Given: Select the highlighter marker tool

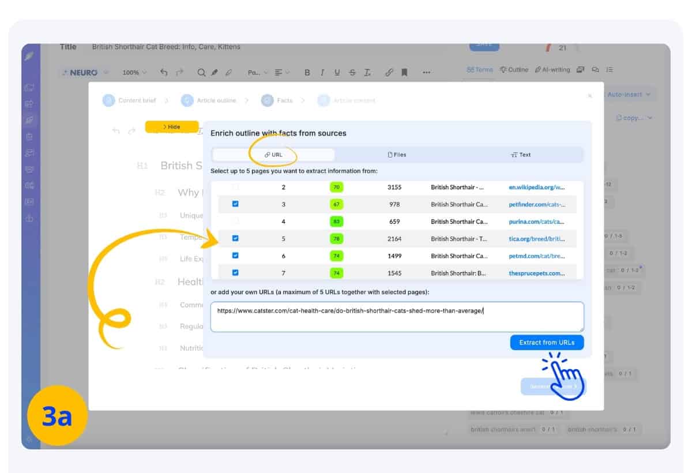Looking at the screenshot, I should [x=215, y=73].
